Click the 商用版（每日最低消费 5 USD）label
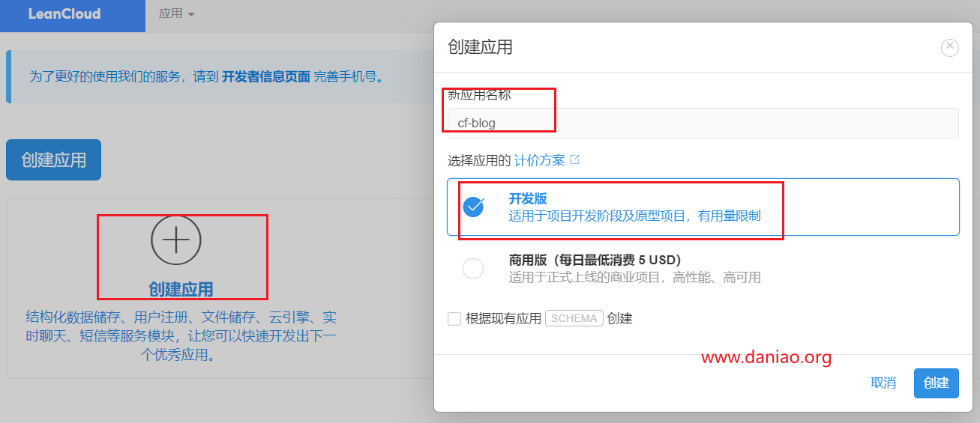The width and height of the screenshot is (980, 423). (x=595, y=260)
